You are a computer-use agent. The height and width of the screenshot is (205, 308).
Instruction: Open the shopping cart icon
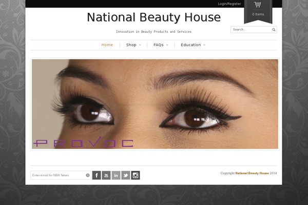coord(258,5)
